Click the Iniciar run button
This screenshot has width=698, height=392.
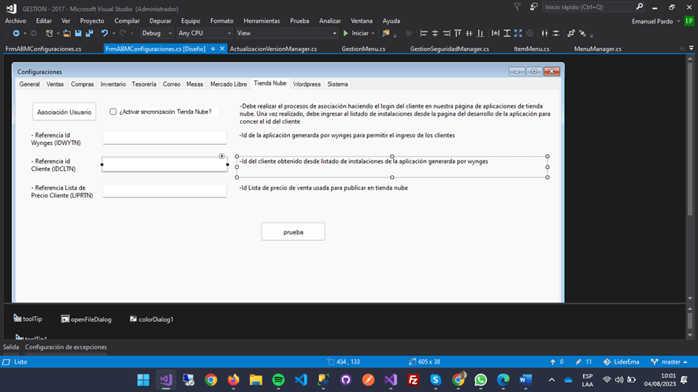click(356, 34)
